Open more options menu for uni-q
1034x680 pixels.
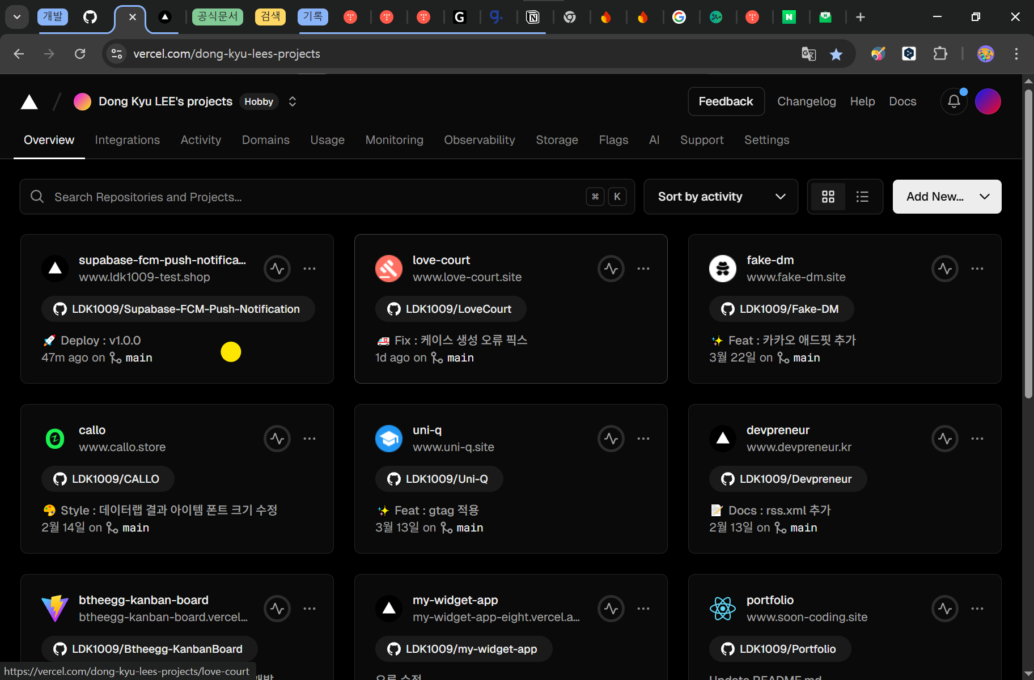pos(643,439)
